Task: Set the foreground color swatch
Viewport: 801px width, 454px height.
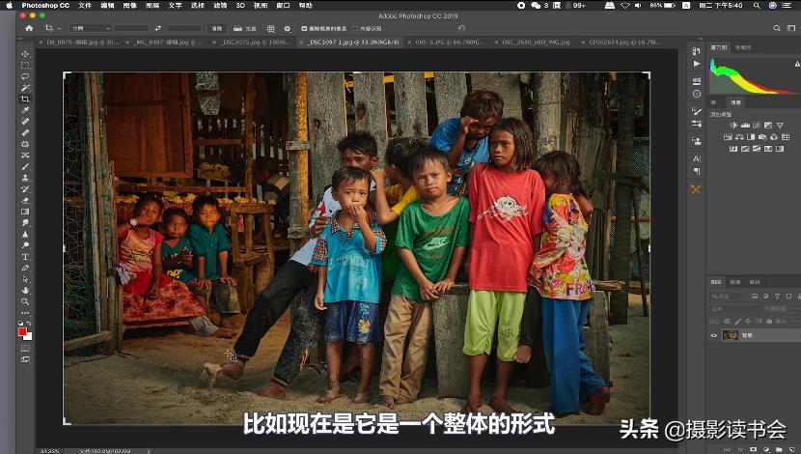Action: coord(22,332)
